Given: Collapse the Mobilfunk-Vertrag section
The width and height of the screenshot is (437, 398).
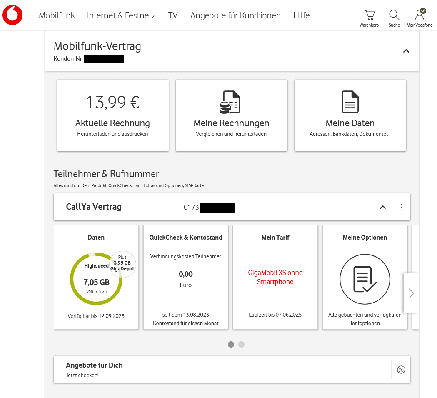Looking at the screenshot, I should tap(406, 51).
